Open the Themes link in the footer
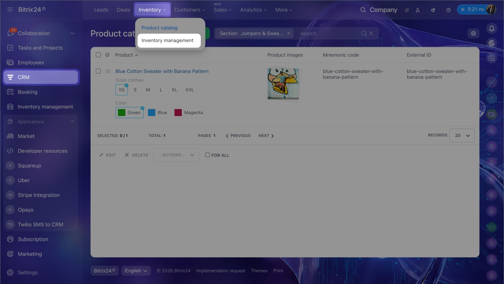 point(259,271)
